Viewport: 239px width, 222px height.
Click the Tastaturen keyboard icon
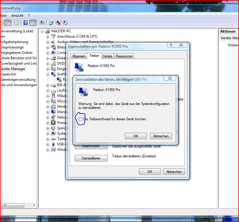click(x=53, y=139)
